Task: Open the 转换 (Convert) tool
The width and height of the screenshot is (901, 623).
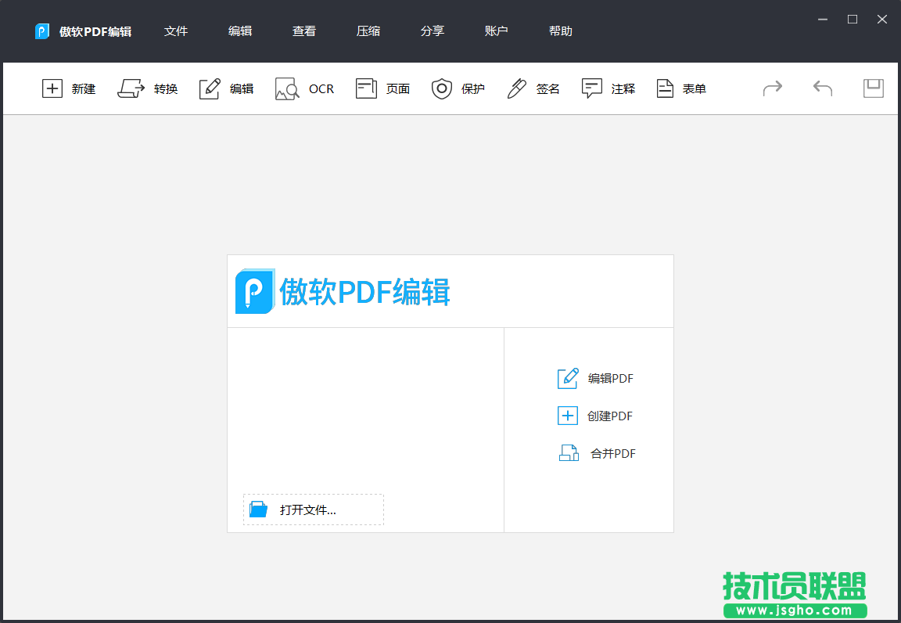Action: pyautogui.click(x=148, y=88)
